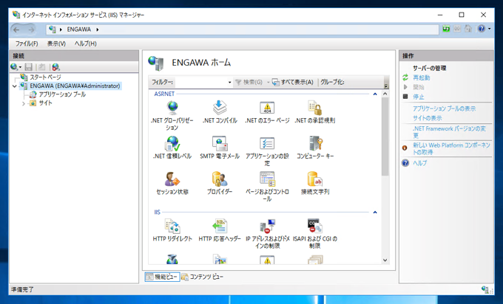Viewport: 503px width, 304px height.
Task: Collapse the IIS group section
Action: tap(375, 213)
